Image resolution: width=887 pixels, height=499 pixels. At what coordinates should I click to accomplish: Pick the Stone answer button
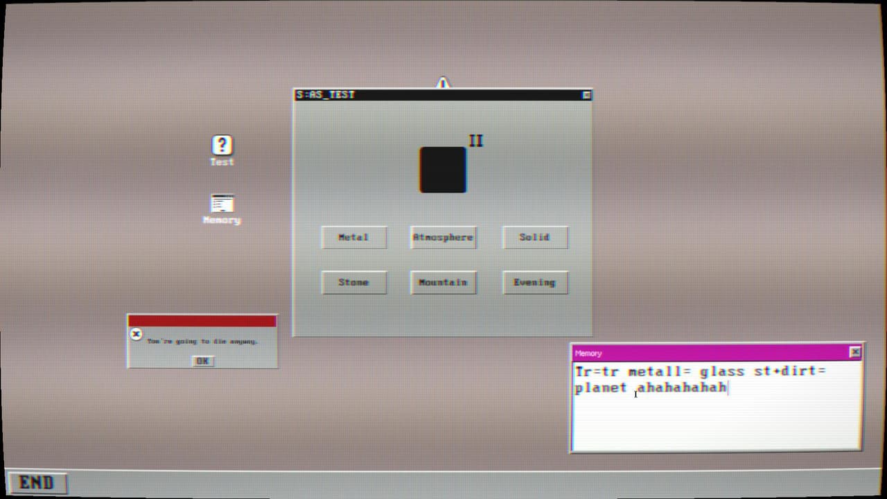click(x=353, y=282)
